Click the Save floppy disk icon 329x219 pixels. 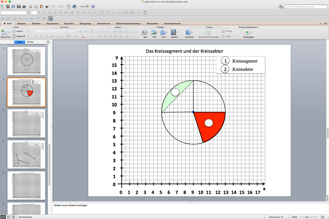point(19,7)
